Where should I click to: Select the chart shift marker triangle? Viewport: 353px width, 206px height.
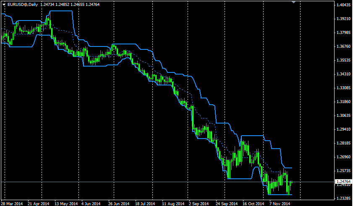pyautogui.click(x=293, y=2)
